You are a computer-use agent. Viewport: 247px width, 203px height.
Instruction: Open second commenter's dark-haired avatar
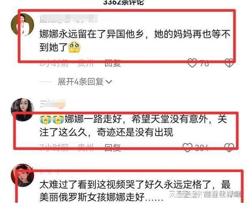22,110
